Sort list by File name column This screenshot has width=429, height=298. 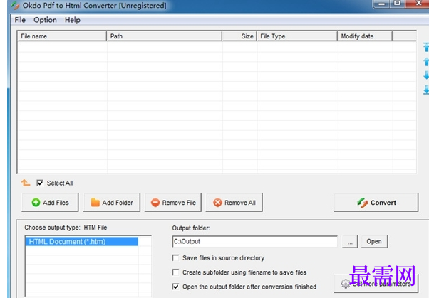pos(62,36)
